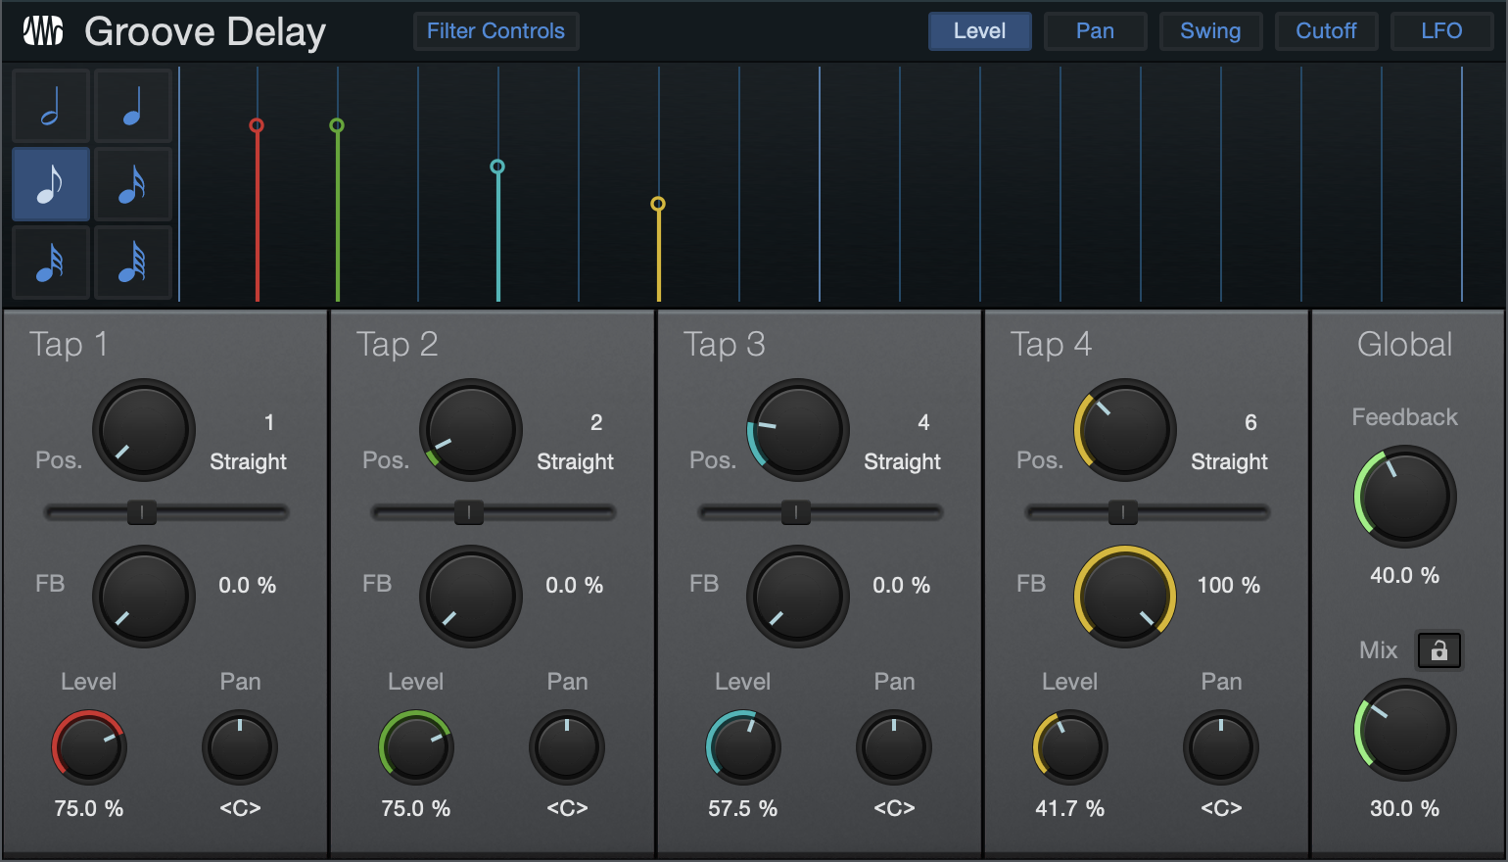Select the half note beat division

51,106
